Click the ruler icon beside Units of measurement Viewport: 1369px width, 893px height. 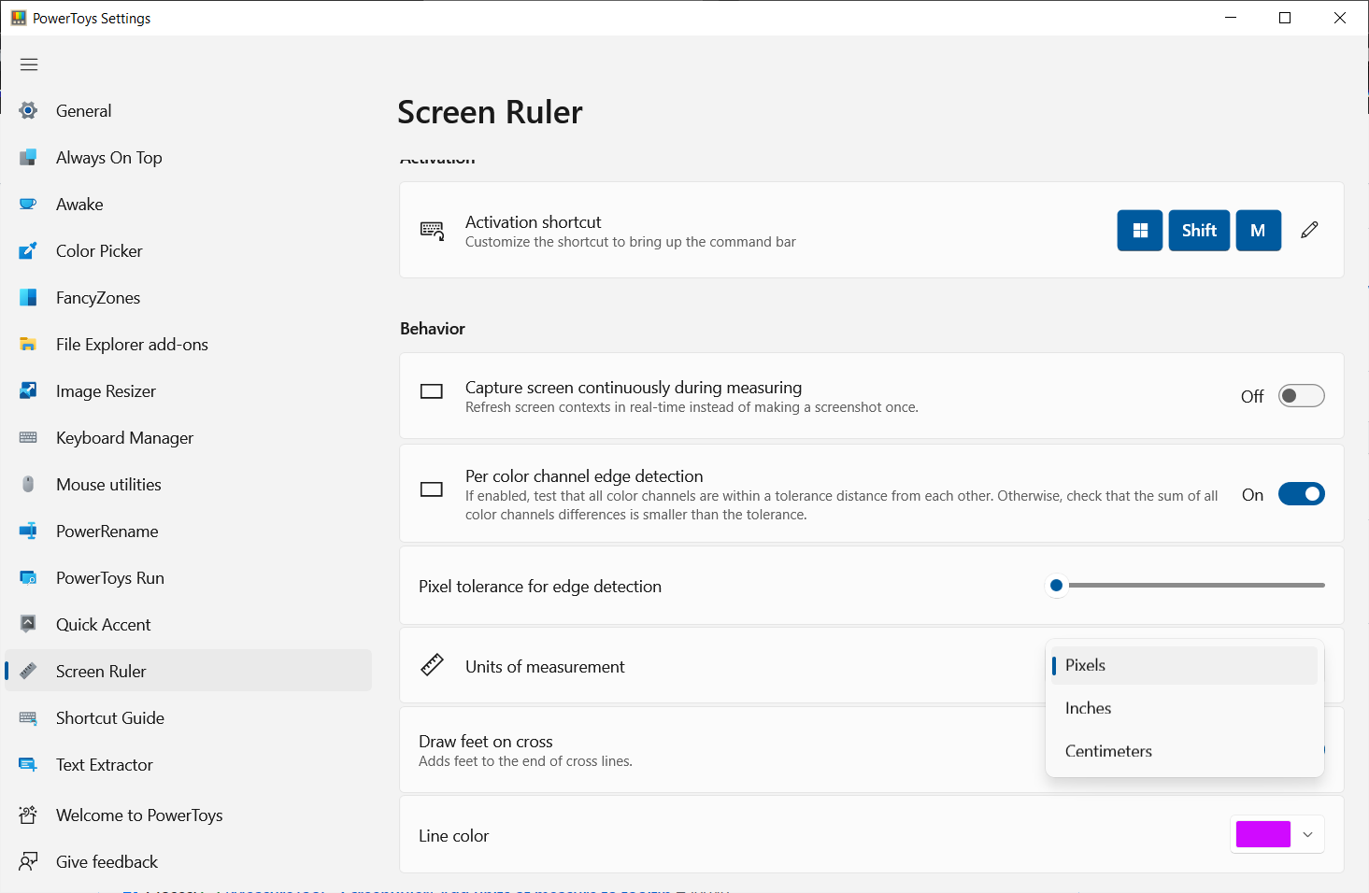click(432, 664)
